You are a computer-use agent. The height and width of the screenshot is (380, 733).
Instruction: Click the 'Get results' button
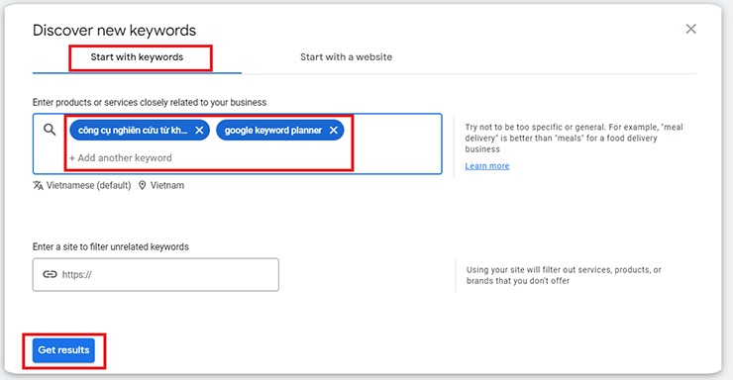[x=63, y=350]
